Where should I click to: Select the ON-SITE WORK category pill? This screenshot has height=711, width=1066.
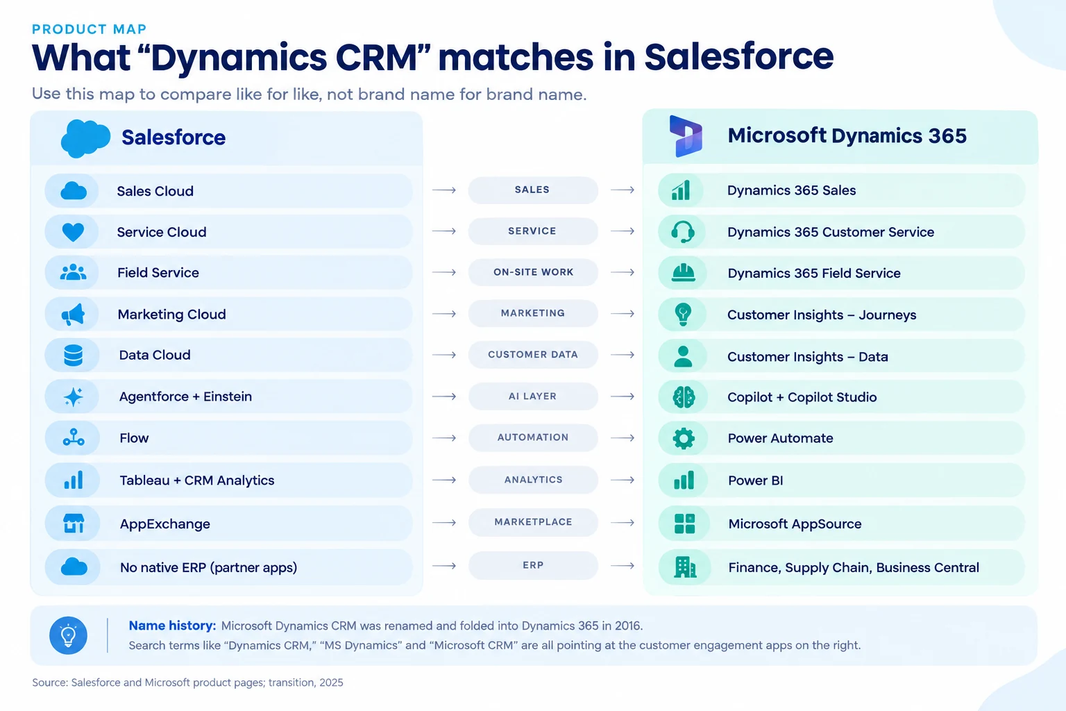pyautogui.click(x=533, y=272)
